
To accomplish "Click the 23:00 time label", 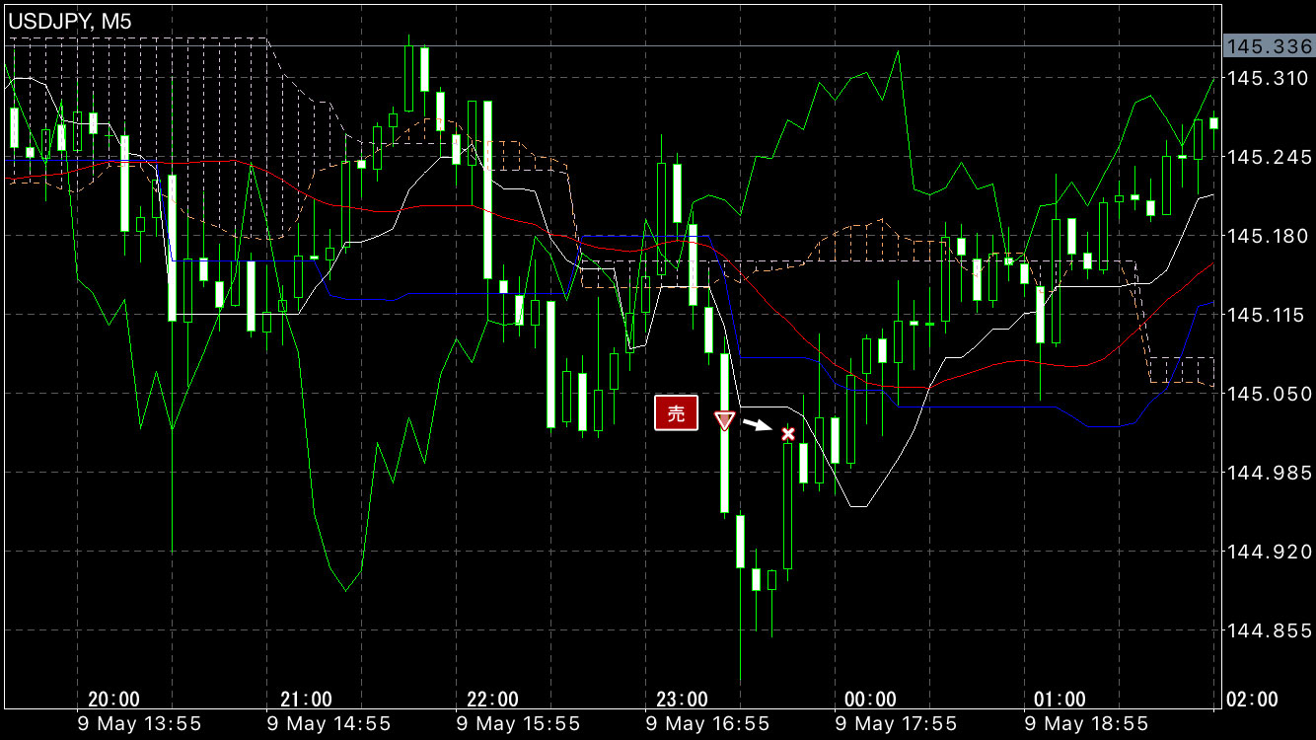I will pos(682,700).
